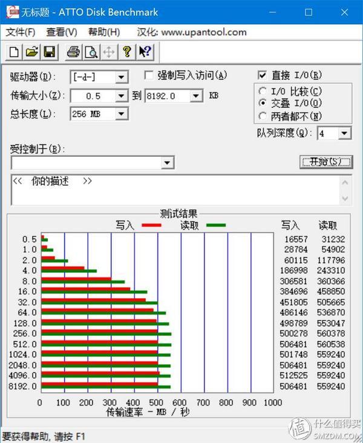Image resolution: width=363 pixels, height=443 pixels.
Task: Click the 传输速率 - MB / 秒 axis label
Action: coord(148,412)
